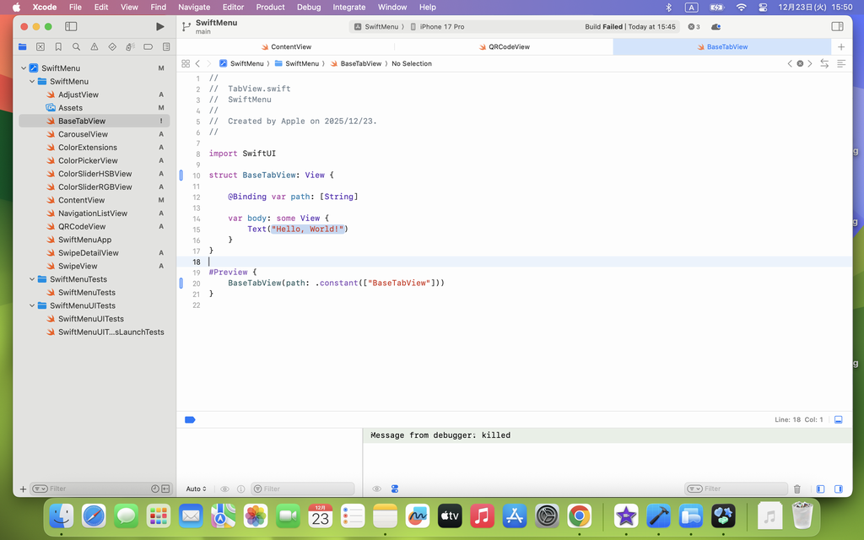Collapse the SwiftMenuUITests folder
The image size is (864, 540).
pos(33,305)
